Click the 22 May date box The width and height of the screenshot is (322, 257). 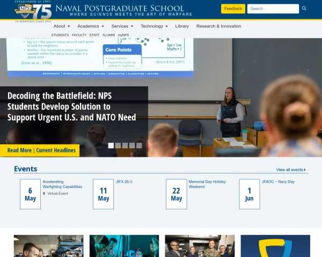point(177,194)
